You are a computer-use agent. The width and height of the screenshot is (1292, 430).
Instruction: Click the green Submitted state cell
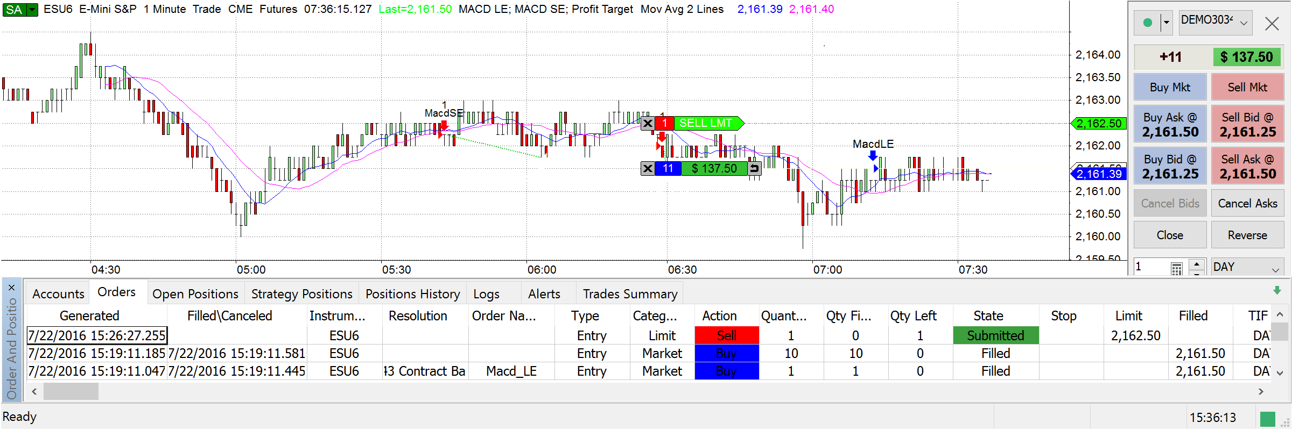tap(995, 335)
